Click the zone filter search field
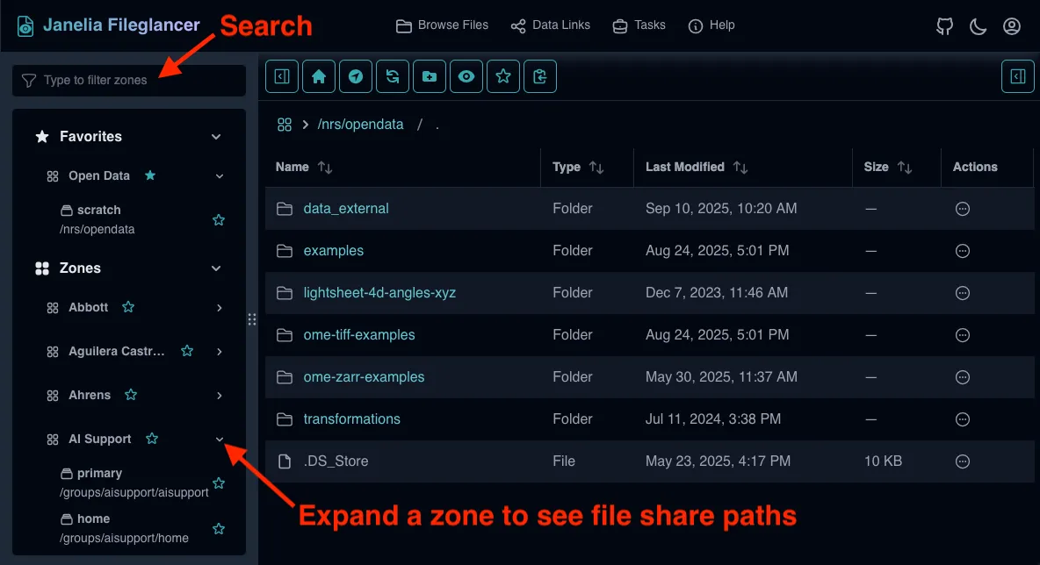The image size is (1040, 565). point(129,81)
